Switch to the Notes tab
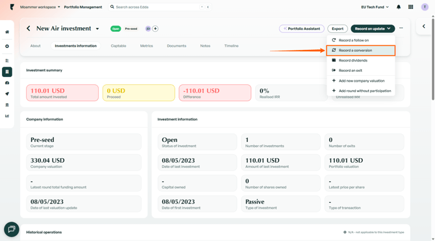This screenshot has width=435, height=241. (205, 46)
